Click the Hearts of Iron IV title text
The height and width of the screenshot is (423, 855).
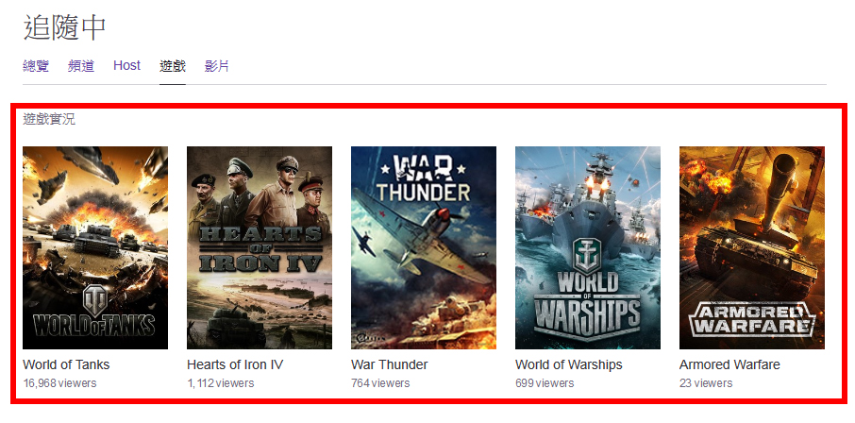pos(235,364)
